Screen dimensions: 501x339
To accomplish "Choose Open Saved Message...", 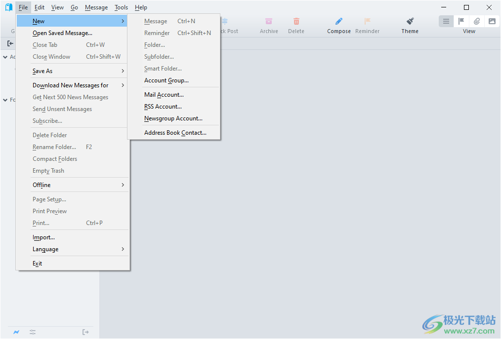I will (x=73, y=33).
